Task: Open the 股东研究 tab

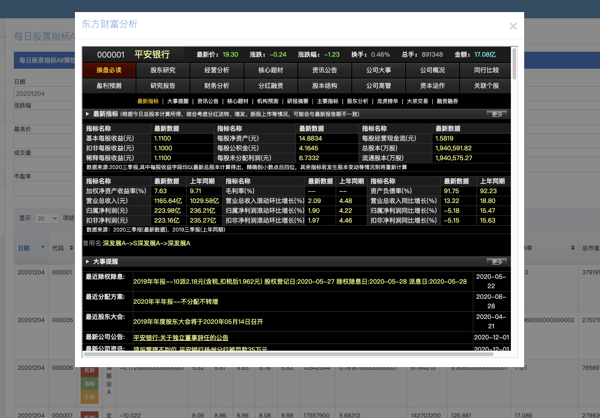Action: click(x=163, y=70)
